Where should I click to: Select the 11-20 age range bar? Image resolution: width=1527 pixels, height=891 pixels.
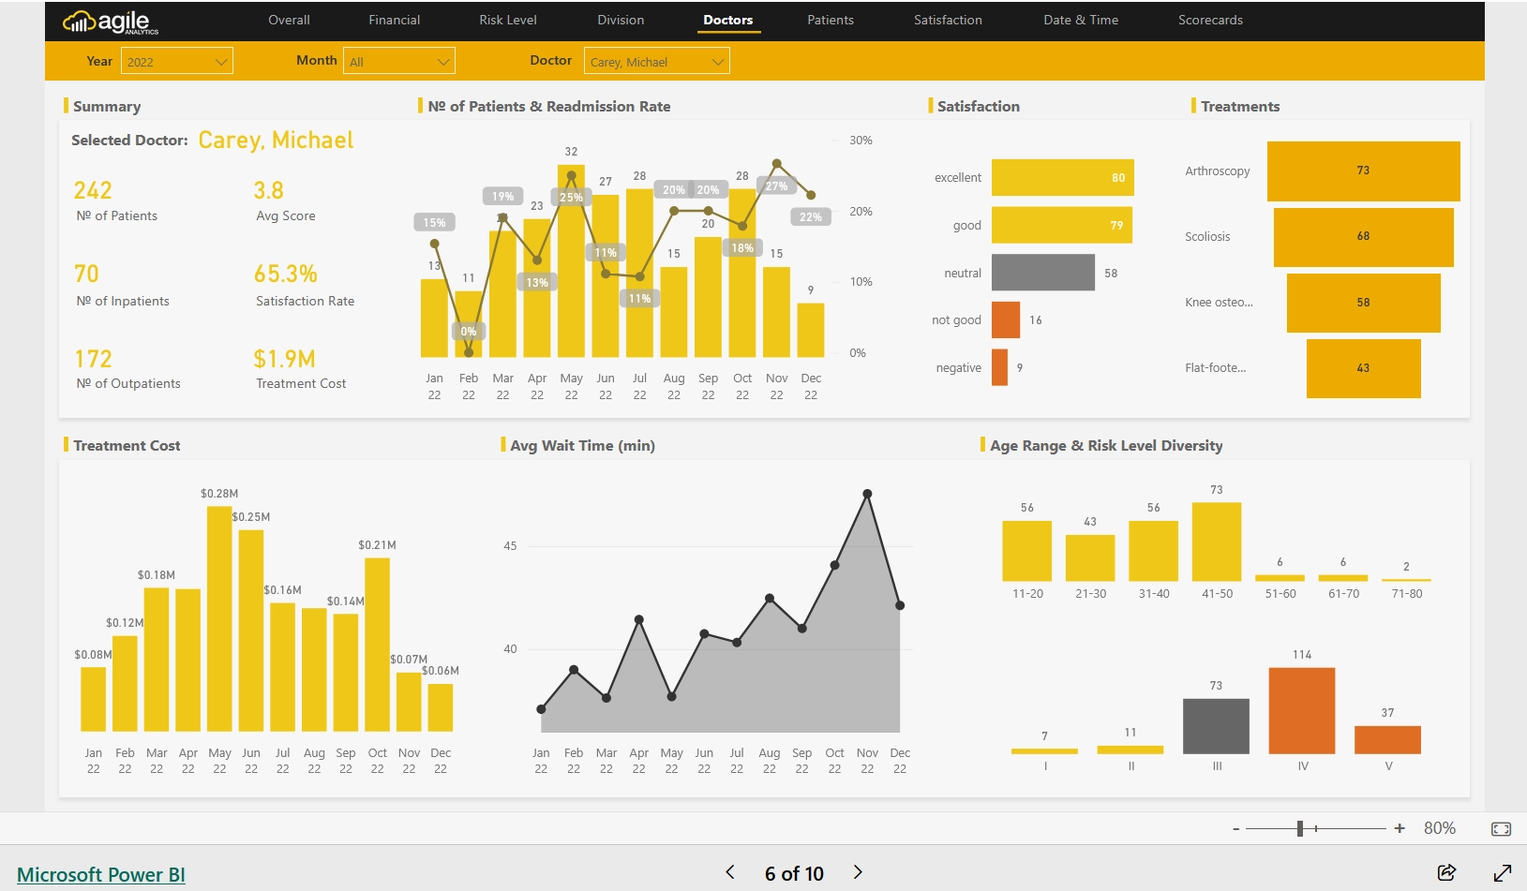[1027, 551]
